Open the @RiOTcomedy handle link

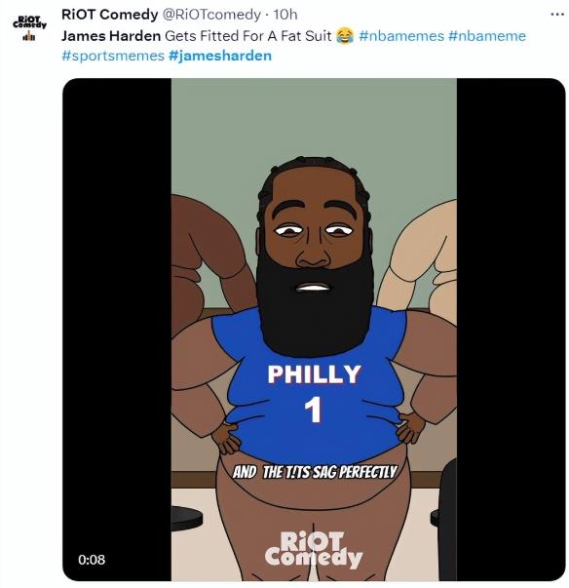pos(211,15)
